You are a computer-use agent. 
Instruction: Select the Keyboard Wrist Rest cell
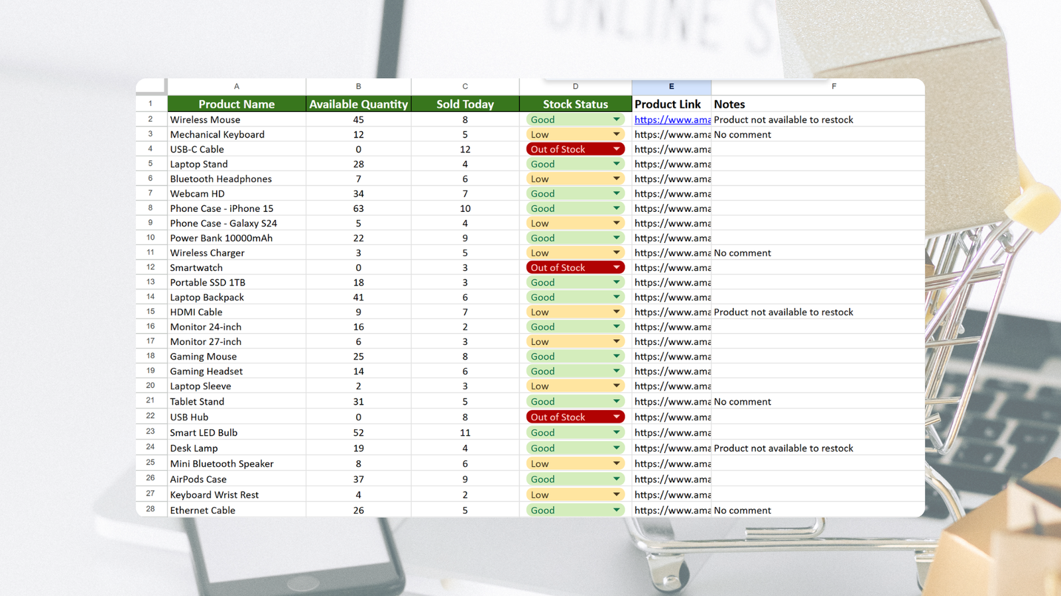237,495
